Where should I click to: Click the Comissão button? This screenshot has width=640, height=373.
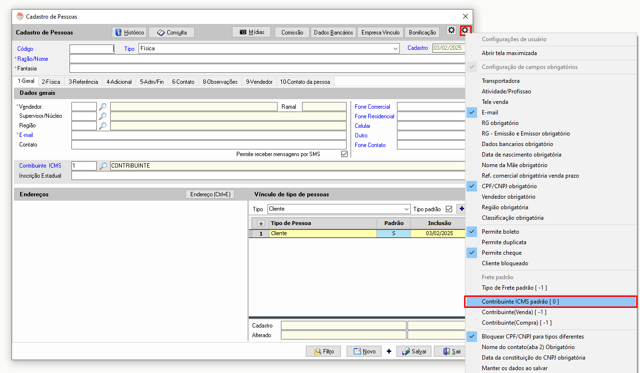coord(292,33)
